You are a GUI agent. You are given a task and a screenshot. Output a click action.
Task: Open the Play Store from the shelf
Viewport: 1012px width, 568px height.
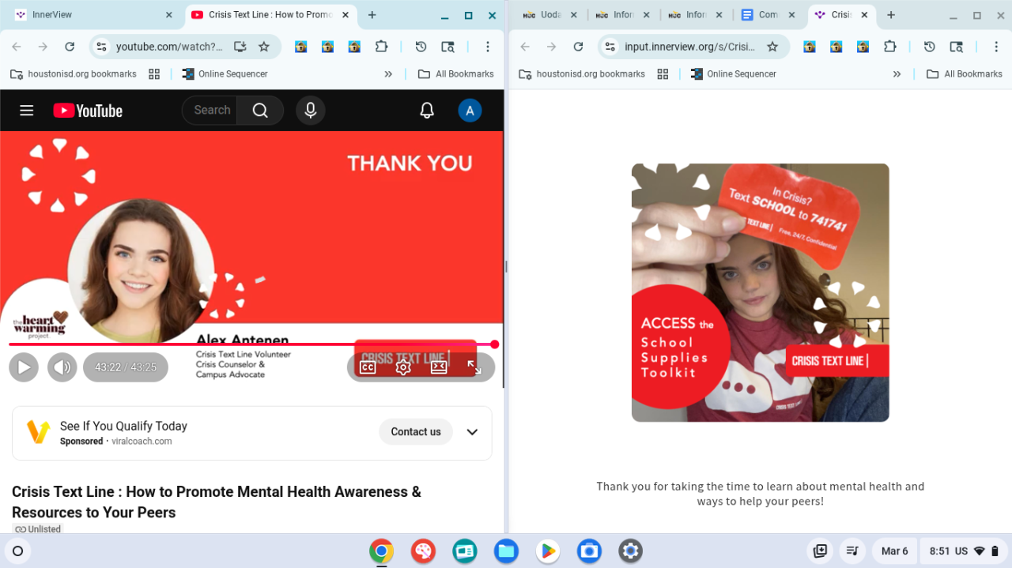(547, 551)
